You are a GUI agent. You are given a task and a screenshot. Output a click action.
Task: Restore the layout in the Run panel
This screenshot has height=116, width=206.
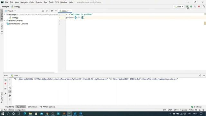pos(5,89)
